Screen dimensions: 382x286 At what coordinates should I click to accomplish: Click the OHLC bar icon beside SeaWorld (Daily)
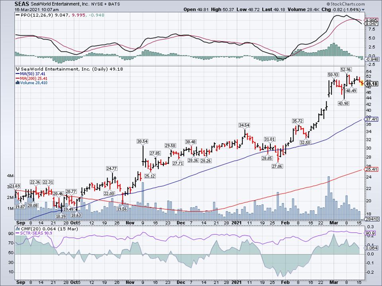tap(18, 69)
